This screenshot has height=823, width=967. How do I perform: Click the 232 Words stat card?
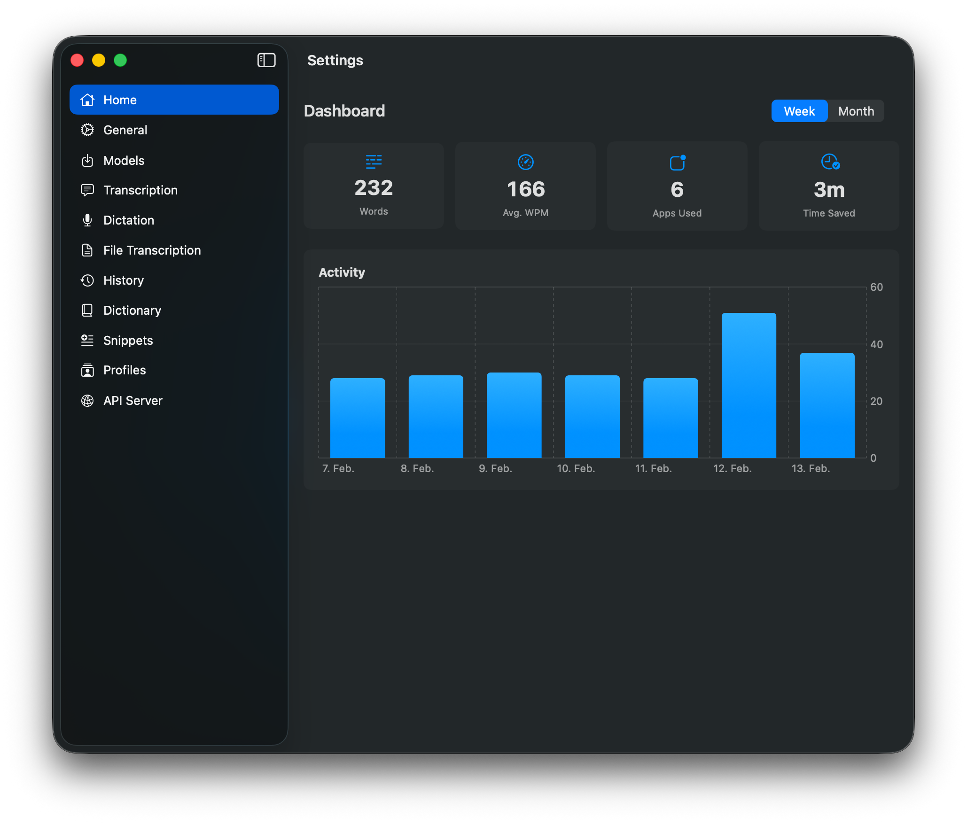coord(374,186)
